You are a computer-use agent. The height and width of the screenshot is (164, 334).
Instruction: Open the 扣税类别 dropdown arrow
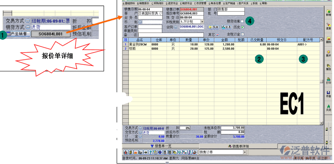click(202, 21)
